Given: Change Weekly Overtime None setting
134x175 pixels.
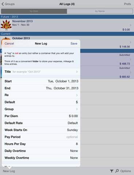Looking at the screenshot, I should [x=41, y=158].
